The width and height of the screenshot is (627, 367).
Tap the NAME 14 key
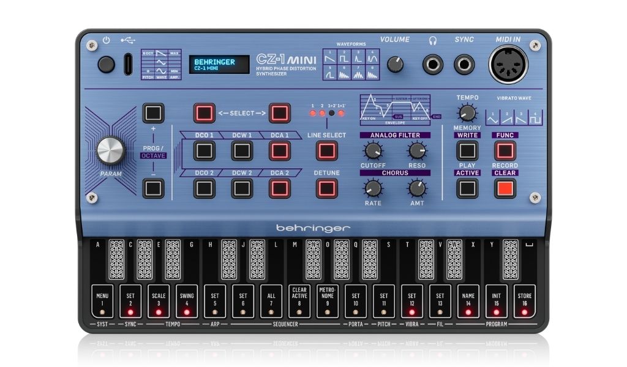(x=468, y=301)
